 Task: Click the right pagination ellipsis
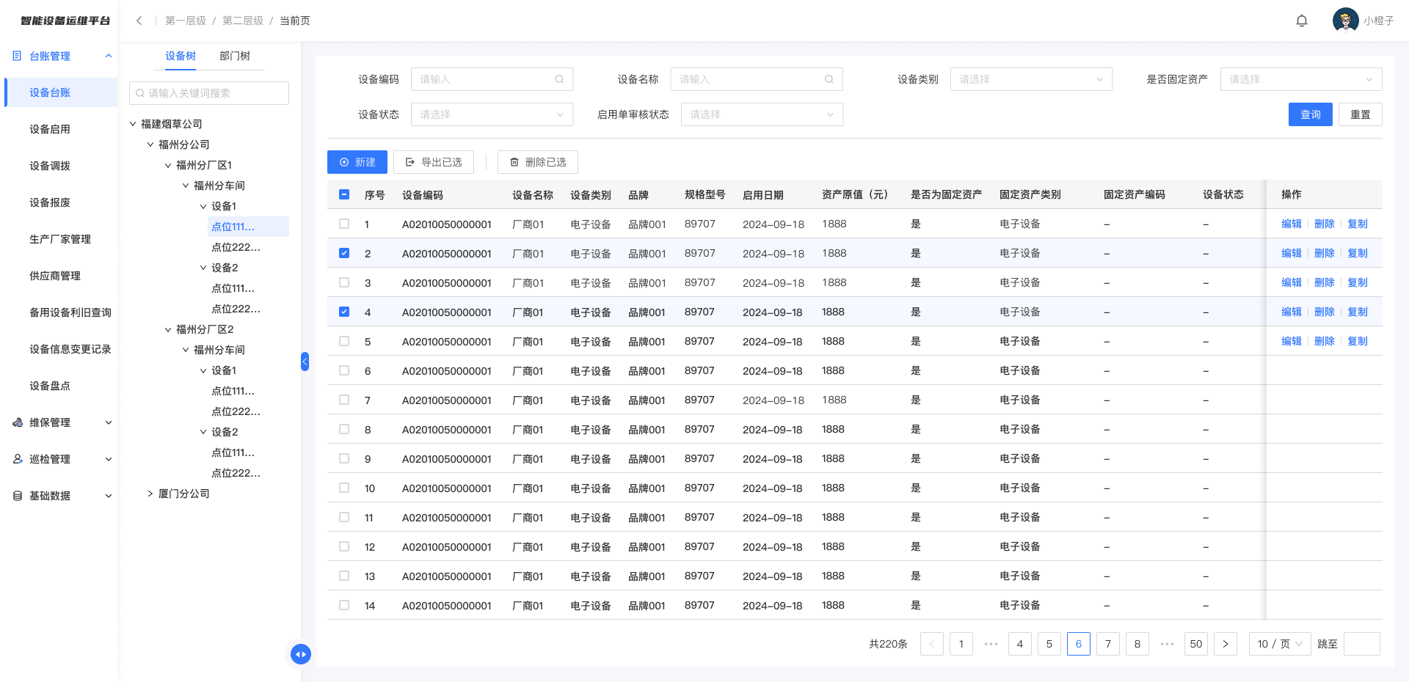1167,644
